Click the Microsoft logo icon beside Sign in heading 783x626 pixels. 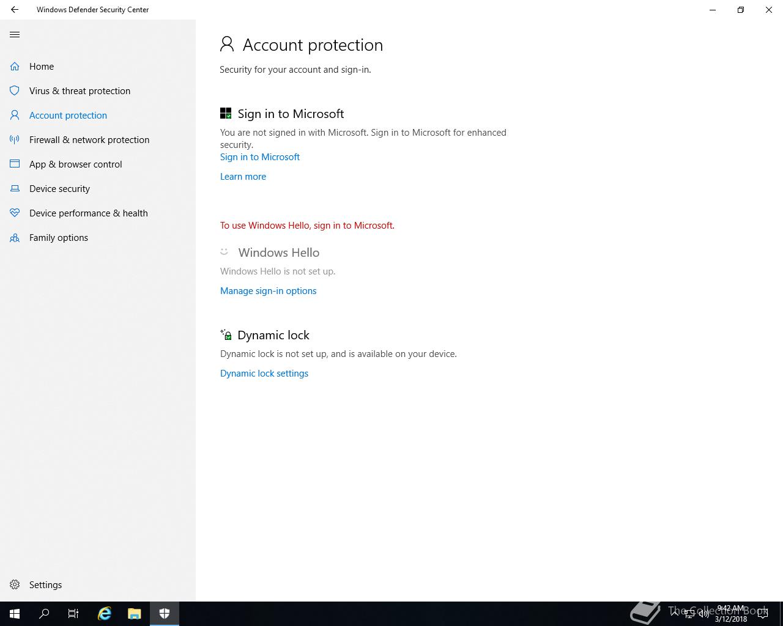(226, 114)
